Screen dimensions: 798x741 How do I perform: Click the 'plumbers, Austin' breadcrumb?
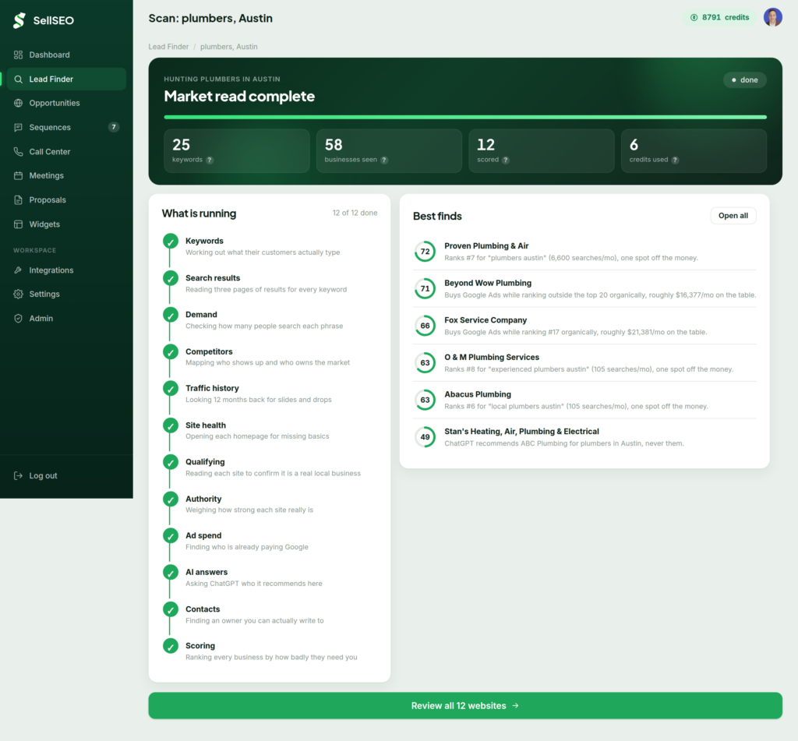229,47
